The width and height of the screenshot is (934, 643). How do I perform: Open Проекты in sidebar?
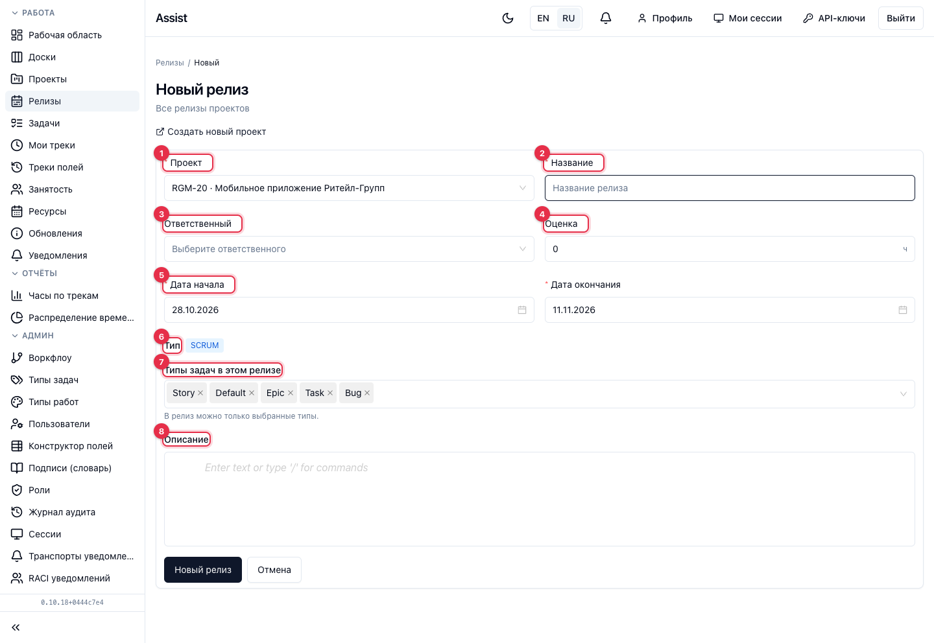(x=72, y=79)
